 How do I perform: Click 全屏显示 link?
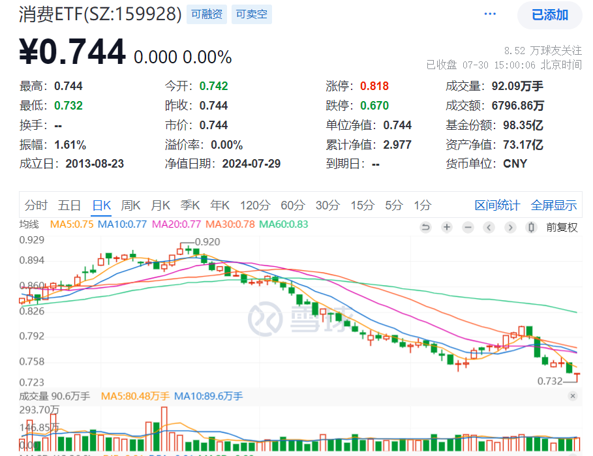pos(554,205)
